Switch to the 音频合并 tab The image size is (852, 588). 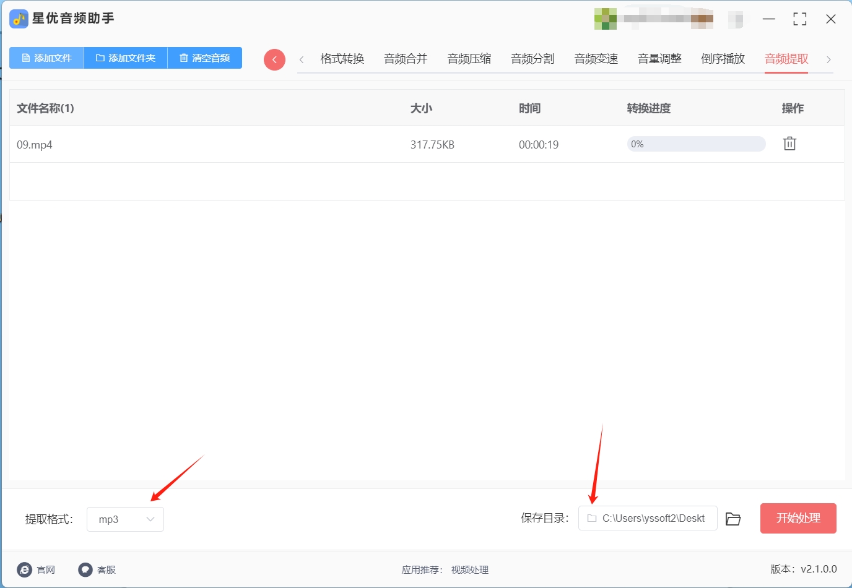[x=406, y=59]
